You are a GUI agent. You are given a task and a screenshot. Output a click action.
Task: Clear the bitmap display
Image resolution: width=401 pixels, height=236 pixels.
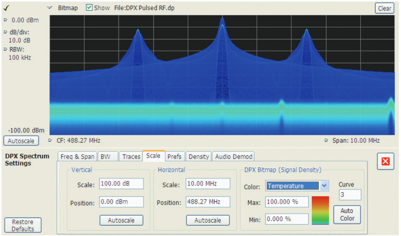(384, 8)
